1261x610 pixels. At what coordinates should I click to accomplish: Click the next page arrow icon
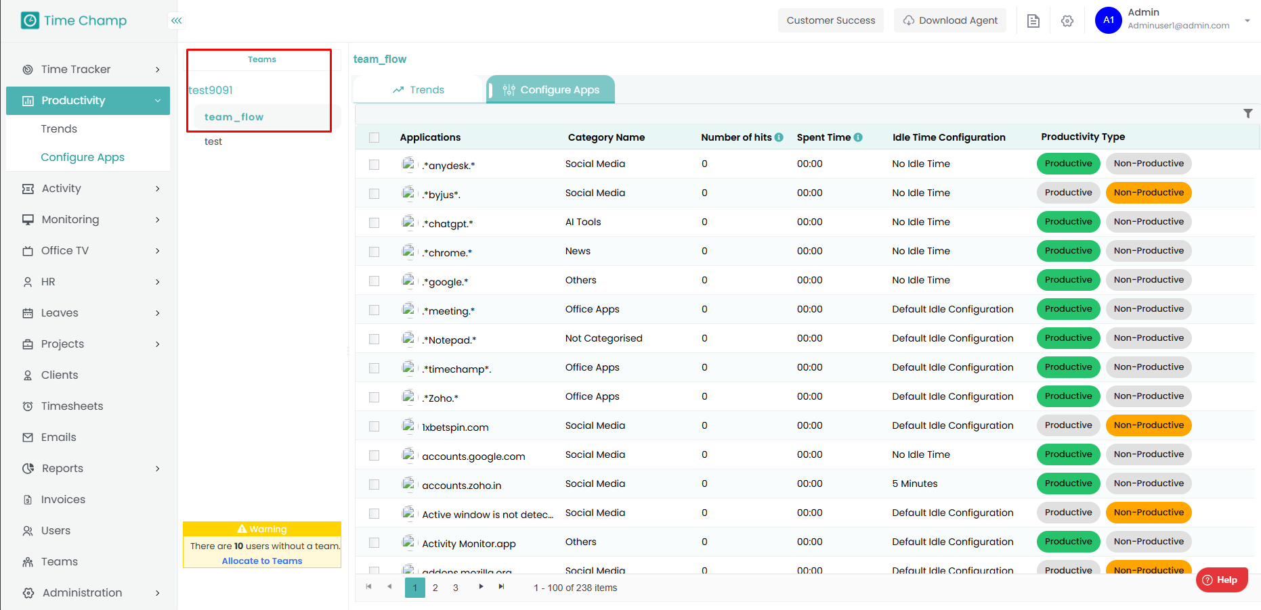tap(481, 587)
